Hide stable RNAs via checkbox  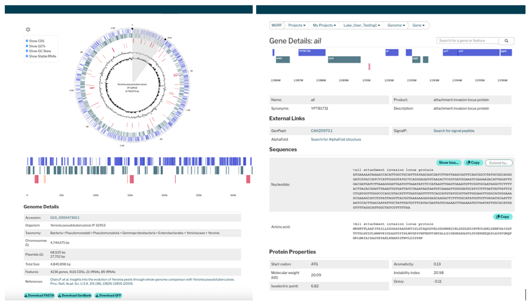[27, 56]
